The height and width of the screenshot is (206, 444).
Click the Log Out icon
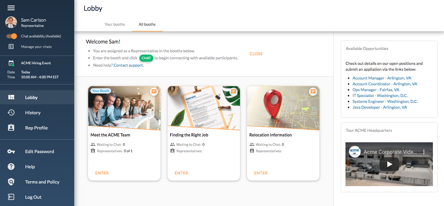coord(11,197)
